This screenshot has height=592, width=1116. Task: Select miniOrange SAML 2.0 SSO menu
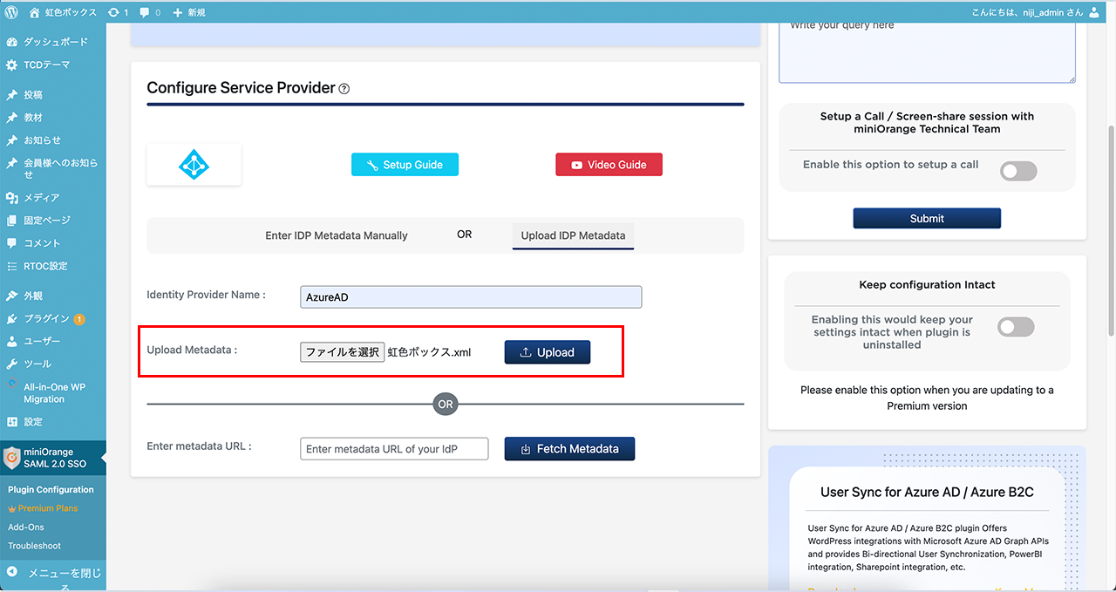(x=53, y=457)
